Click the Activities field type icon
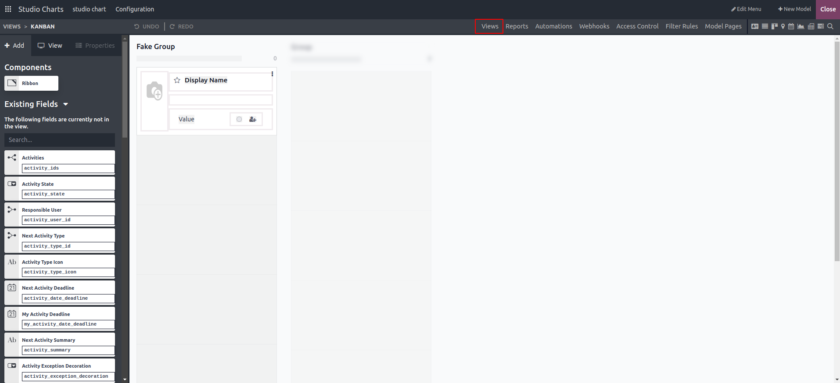The height and width of the screenshot is (383, 840). click(12, 157)
